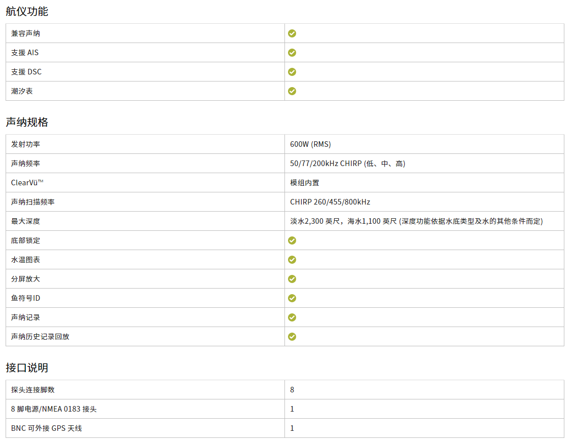Screen dimensions: 574x444
Task: Click the checkmark icon for 兼容声纳
Action: [292, 33]
